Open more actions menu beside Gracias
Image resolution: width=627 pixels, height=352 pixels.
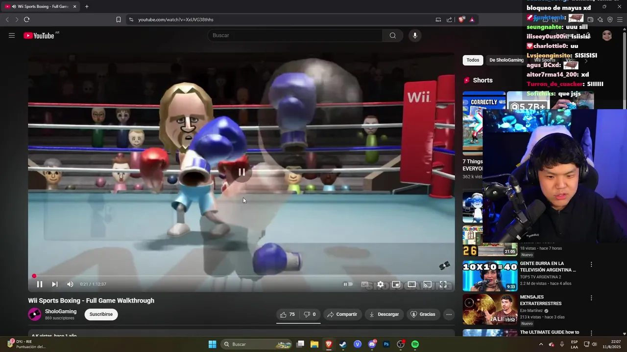point(449,314)
